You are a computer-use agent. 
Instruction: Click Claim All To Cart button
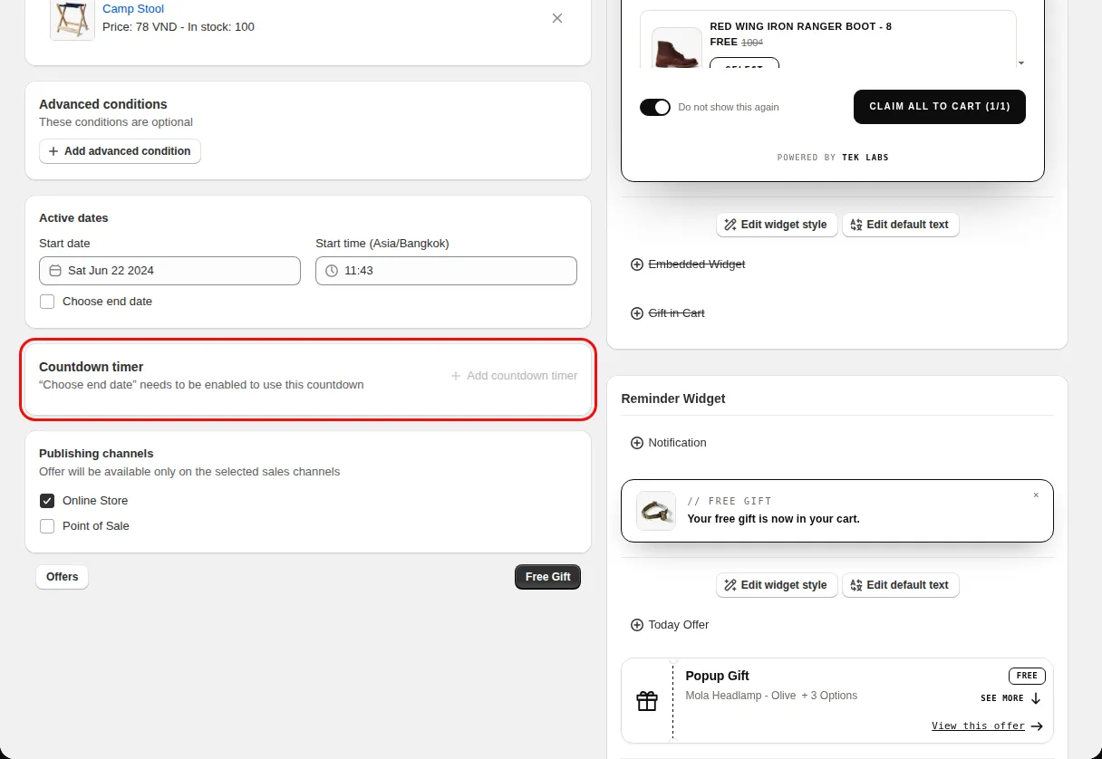(940, 107)
